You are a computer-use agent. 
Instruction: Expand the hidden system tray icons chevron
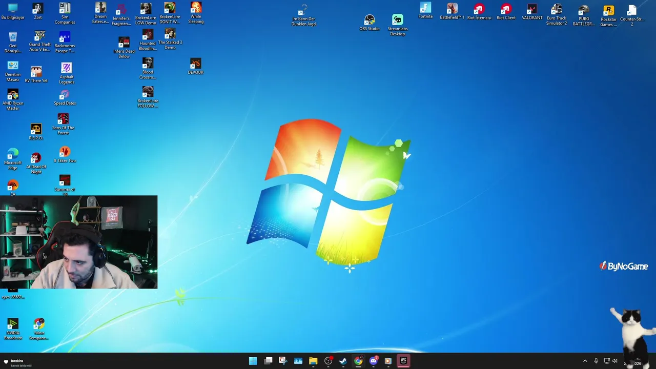pos(585,361)
